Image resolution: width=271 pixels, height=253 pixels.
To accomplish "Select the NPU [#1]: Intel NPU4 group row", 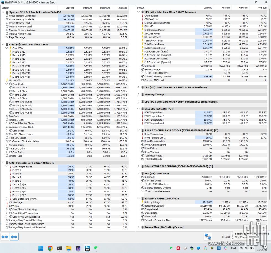I will 202,173.
